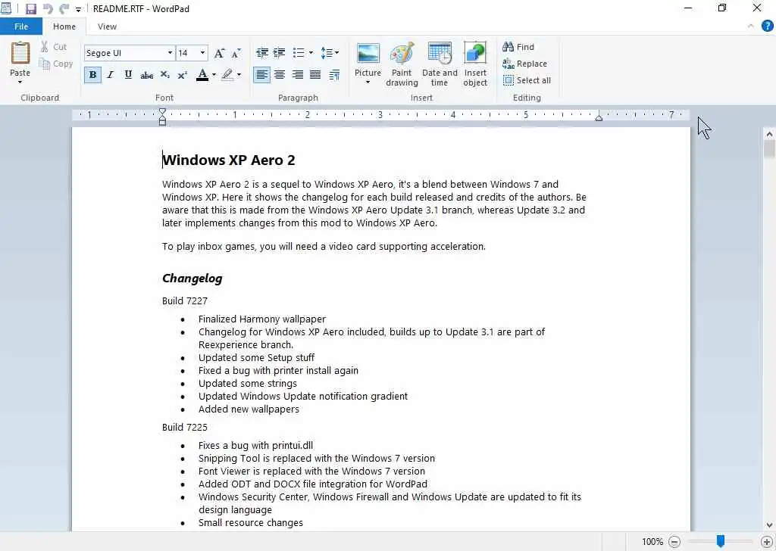Click the Undo arrow in title bar
This screenshot has height=551, width=776.
(48, 9)
